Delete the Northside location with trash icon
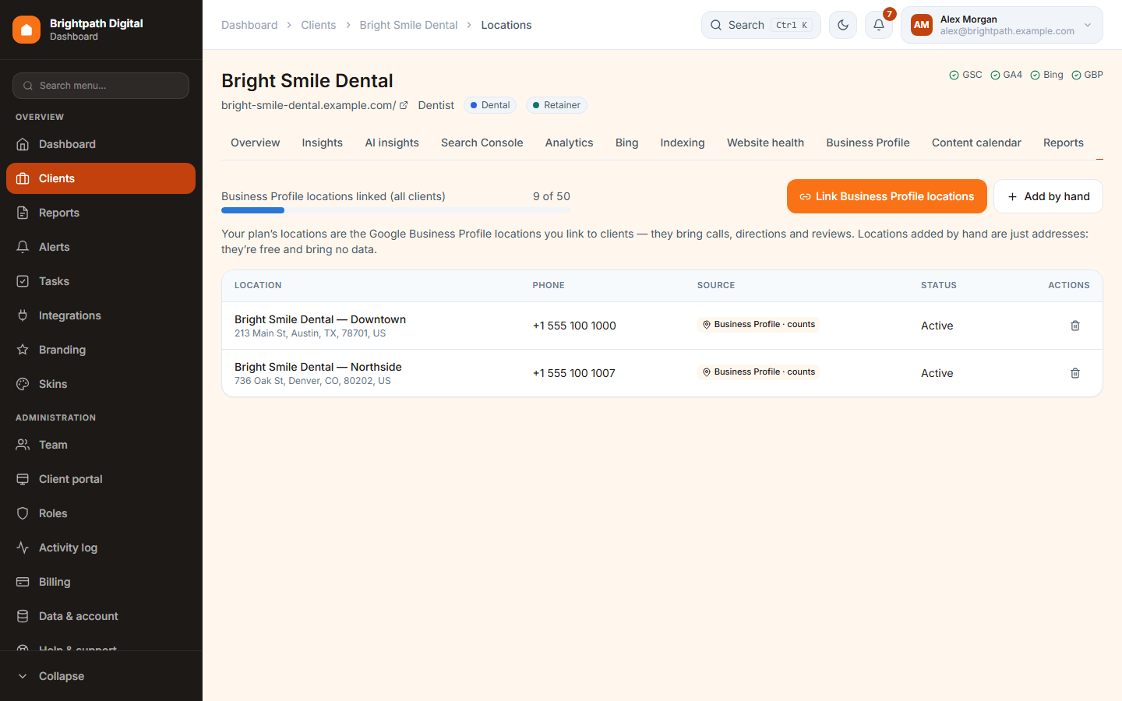This screenshot has width=1122, height=701. 1074,373
